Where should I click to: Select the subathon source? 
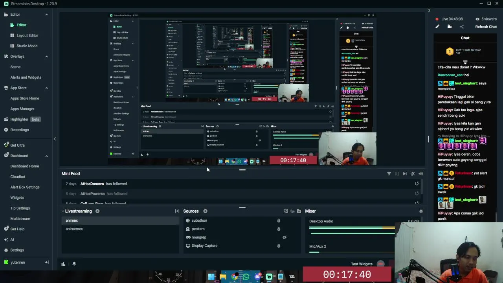click(199, 221)
